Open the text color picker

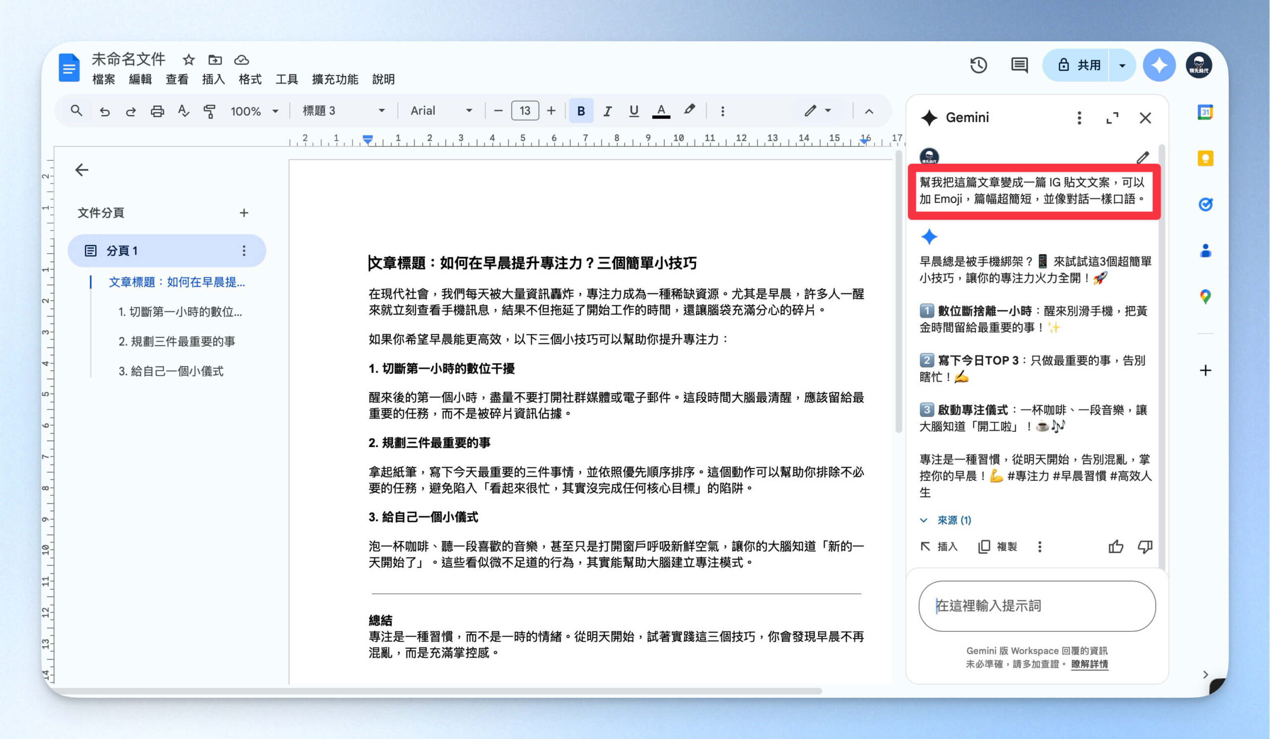pyautogui.click(x=661, y=111)
